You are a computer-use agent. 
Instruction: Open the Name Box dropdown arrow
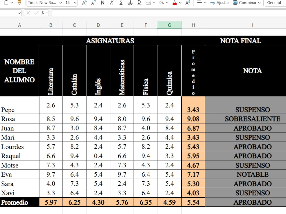tap(19, 13)
